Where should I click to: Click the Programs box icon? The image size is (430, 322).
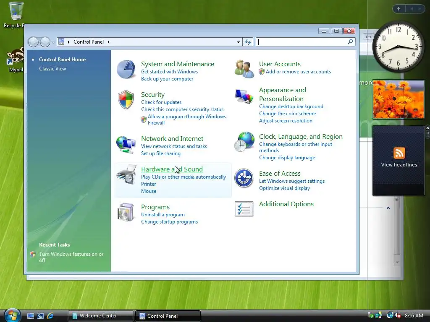click(x=126, y=212)
